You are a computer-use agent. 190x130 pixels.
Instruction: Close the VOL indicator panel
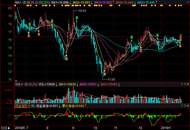(x=188, y=84)
